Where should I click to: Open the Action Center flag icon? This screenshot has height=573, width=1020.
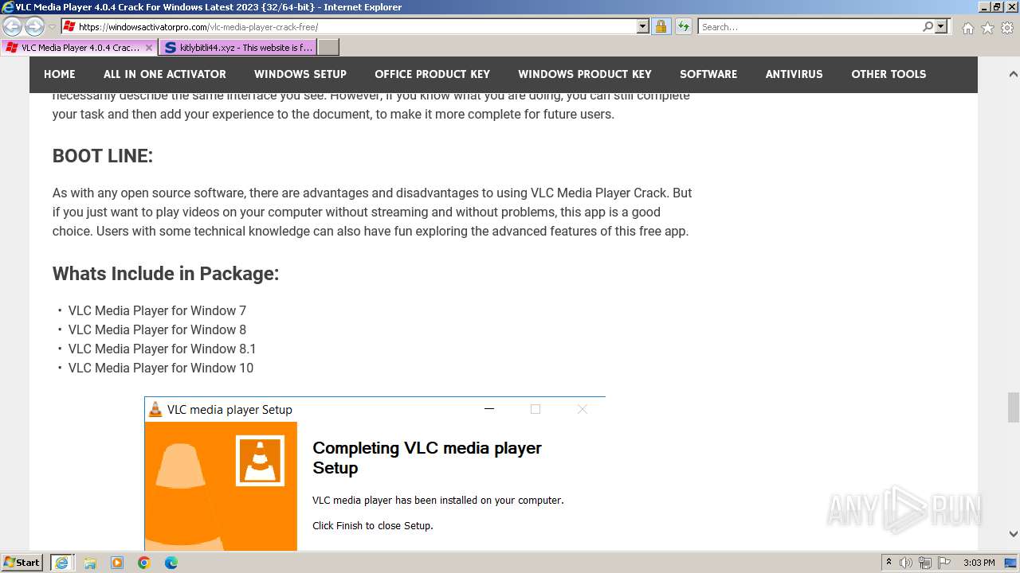(x=944, y=563)
